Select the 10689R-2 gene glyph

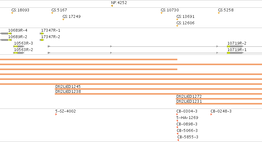tap(6, 40)
